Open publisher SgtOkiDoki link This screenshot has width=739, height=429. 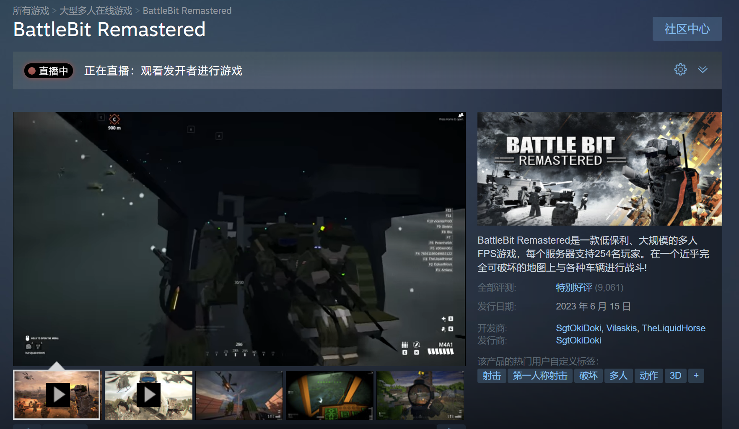point(578,341)
